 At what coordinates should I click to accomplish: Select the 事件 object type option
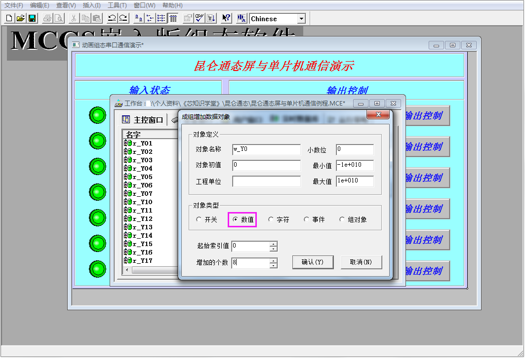coord(307,219)
